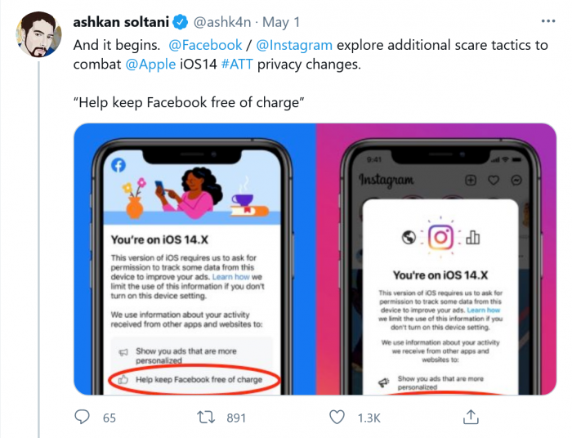Open the #ATT hashtag
Screen dimensions: 572x438
point(231,63)
